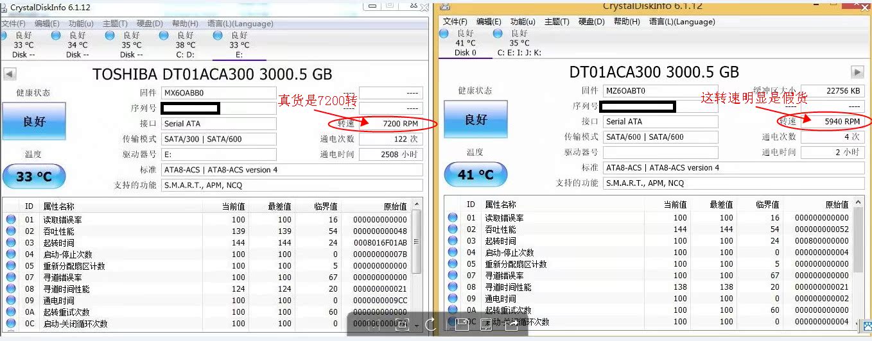The height and width of the screenshot is (341, 872).
Task: Click left window attribute list scrollbar
Action: pos(417,244)
